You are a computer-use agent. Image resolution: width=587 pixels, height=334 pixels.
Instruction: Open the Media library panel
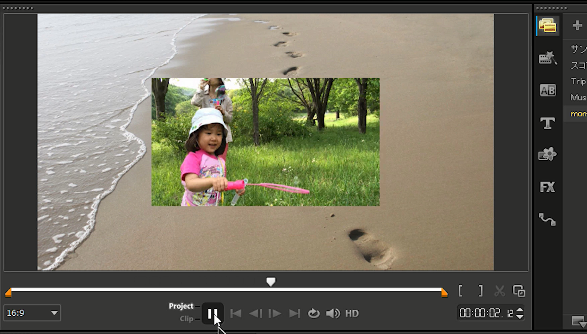pos(547,26)
